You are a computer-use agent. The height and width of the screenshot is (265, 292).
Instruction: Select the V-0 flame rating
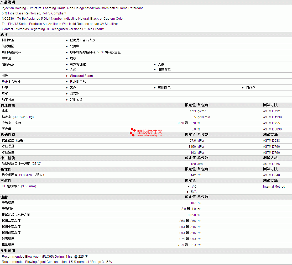(194, 187)
